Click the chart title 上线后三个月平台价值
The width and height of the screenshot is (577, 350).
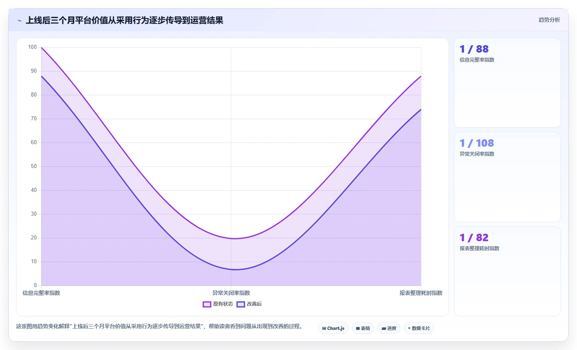coord(124,21)
